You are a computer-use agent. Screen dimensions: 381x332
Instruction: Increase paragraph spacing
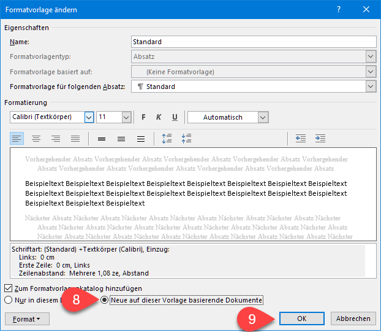coord(167,139)
